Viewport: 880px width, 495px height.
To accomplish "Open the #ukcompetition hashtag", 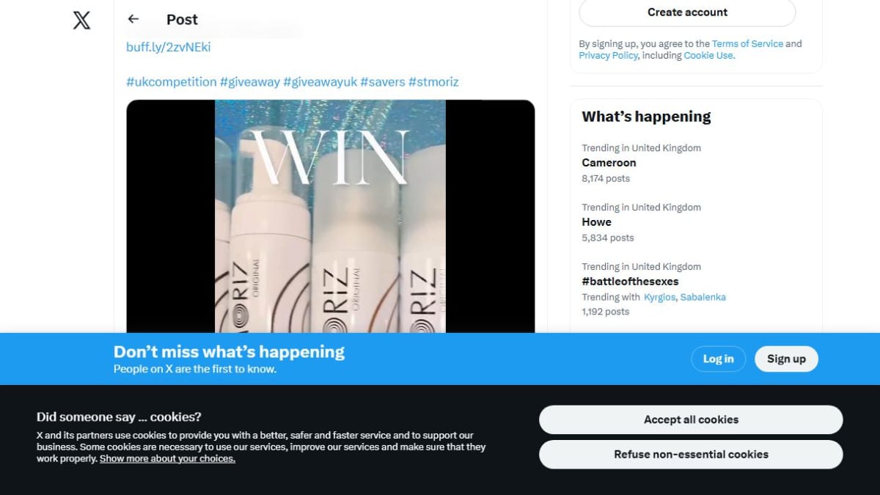I will (x=172, y=81).
